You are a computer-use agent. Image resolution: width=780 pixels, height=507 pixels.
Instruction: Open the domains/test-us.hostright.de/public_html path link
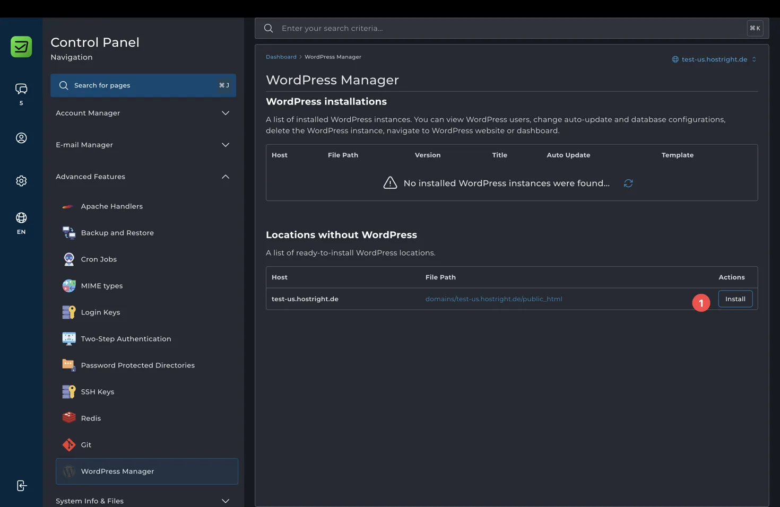pyautogui.click(x=493, y=299)
